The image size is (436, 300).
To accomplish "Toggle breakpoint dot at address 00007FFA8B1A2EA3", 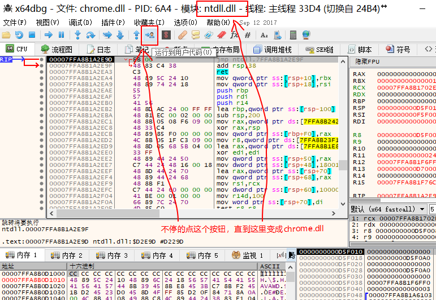I will (41, 72).
